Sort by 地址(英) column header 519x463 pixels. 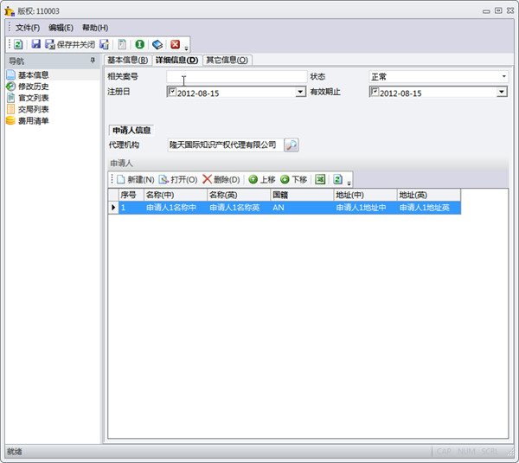click(428, 195)
